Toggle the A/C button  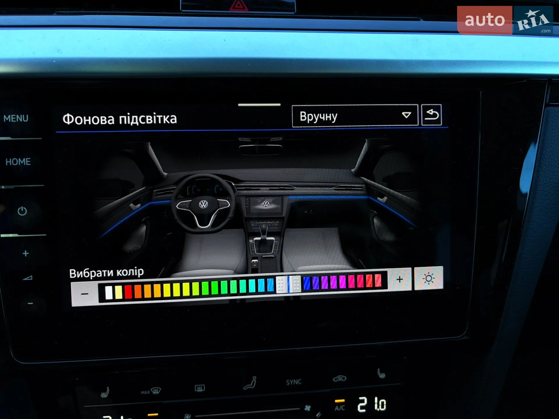(x=340, y=408)
